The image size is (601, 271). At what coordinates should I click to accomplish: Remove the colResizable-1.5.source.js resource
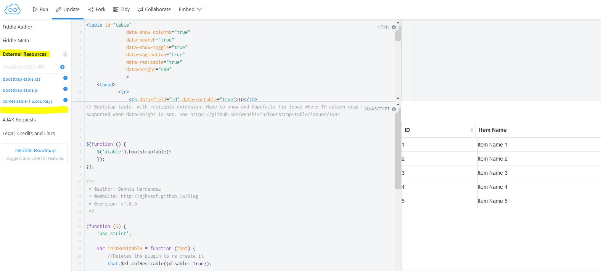point(65,100)
